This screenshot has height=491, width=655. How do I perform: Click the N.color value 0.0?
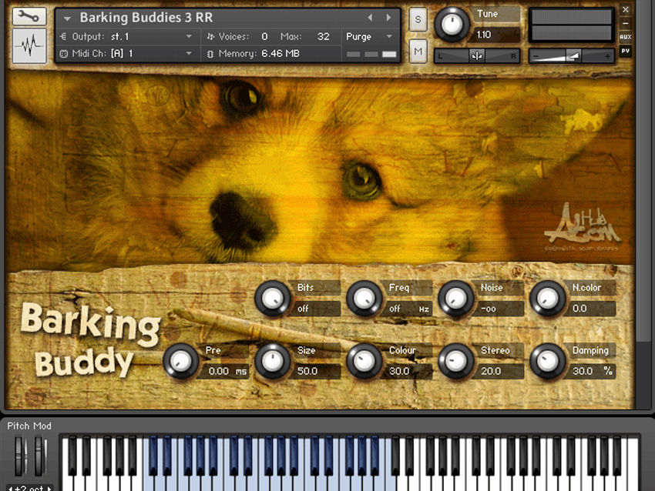coord(592,309)
